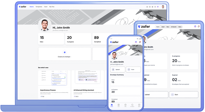Click the Sign tag under Asynchronous Process

(x=42, y=96)
